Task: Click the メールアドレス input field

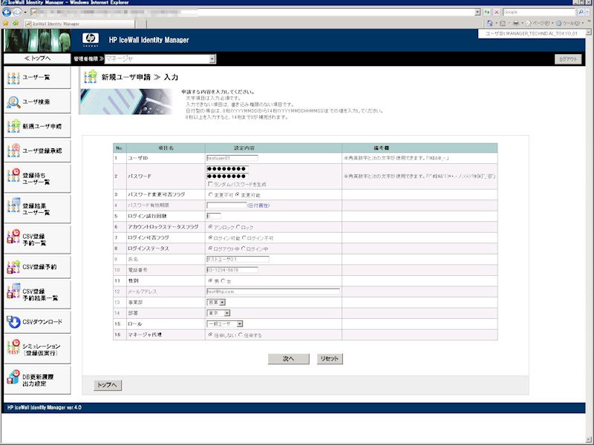Action: point(273,291)
